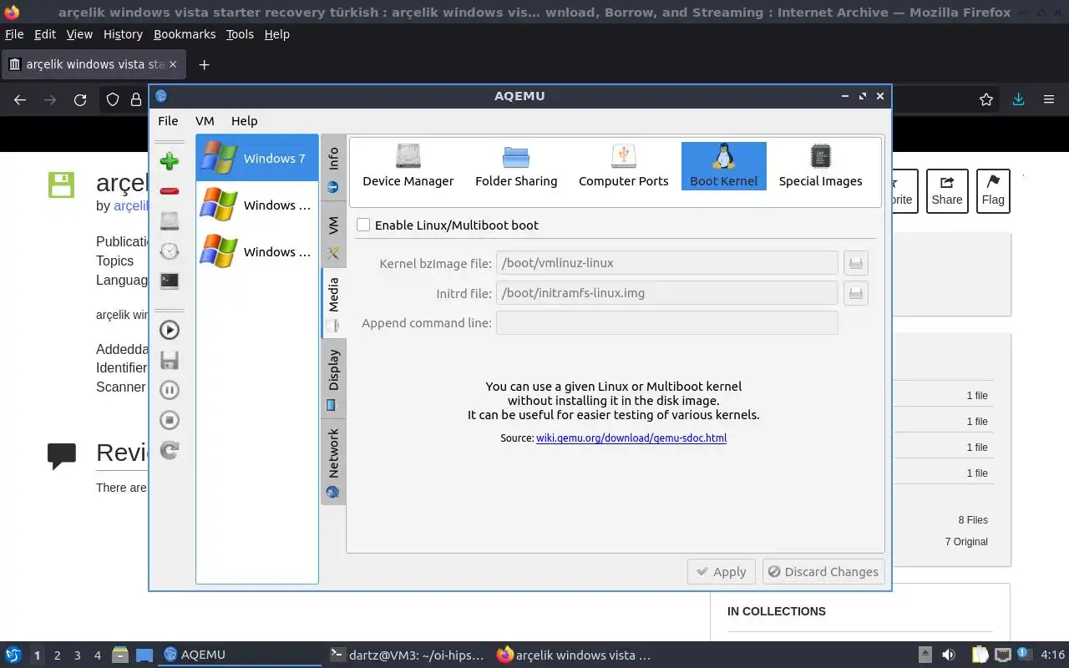Click the hard disk icon in AQEMU toolbar

pos(170,221)
